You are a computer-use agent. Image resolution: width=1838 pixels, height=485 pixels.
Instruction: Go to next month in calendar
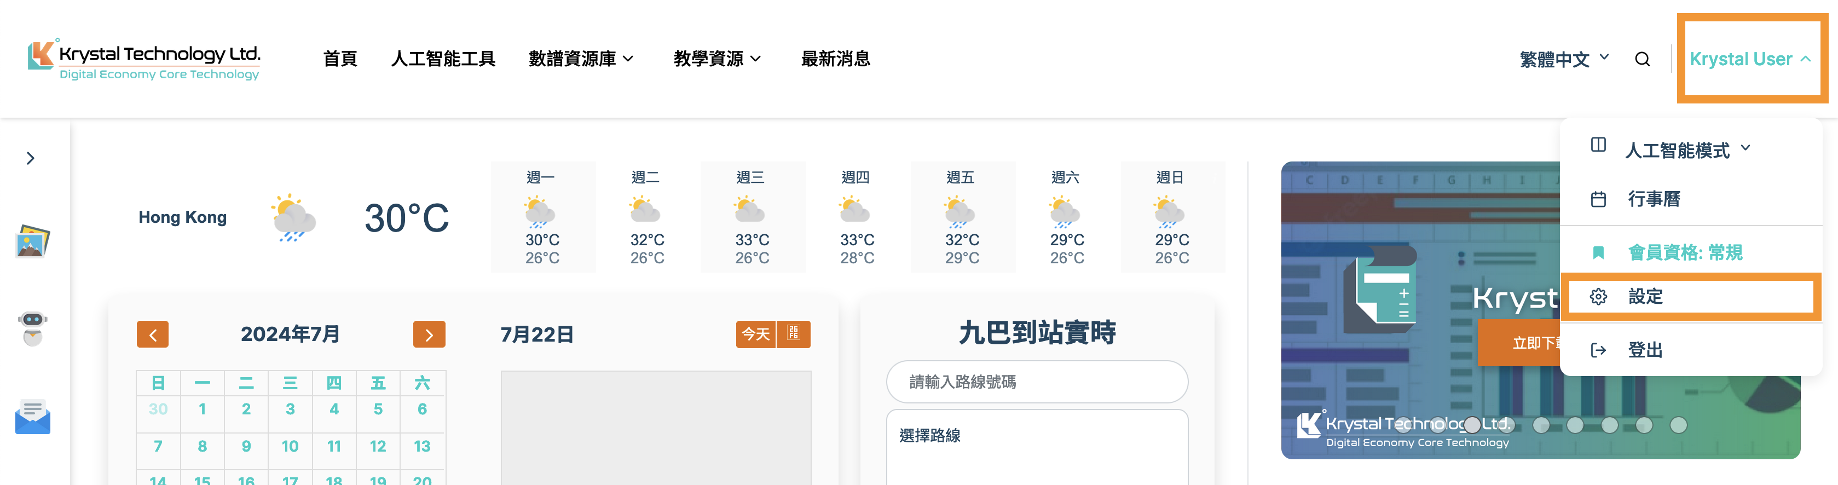(429, 334)
